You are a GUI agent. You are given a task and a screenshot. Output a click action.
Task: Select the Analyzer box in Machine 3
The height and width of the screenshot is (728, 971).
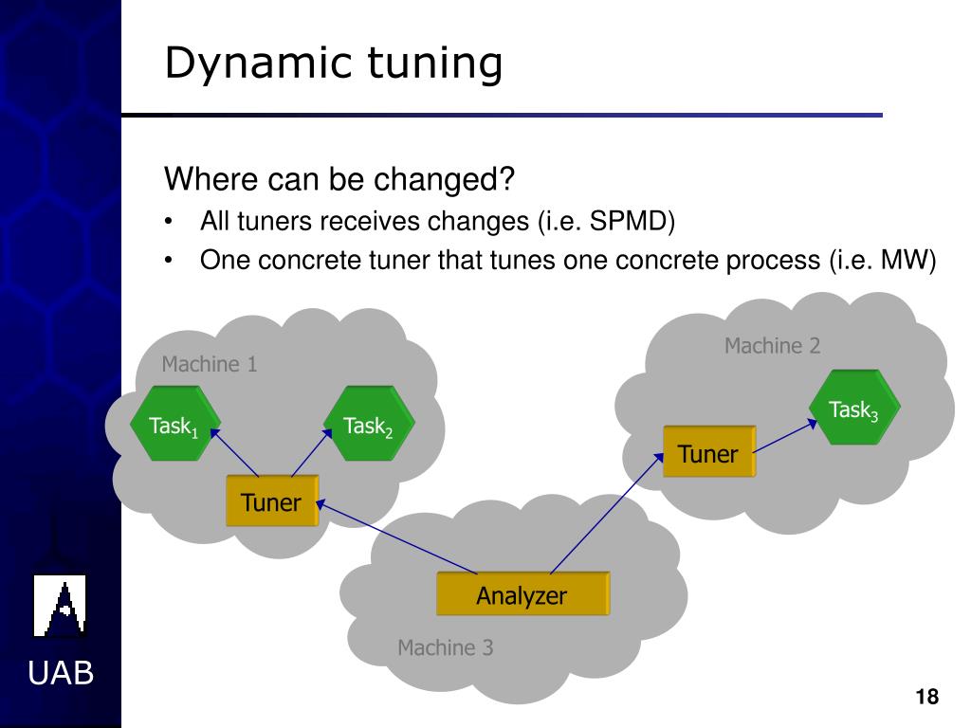[x=523, y=593]
